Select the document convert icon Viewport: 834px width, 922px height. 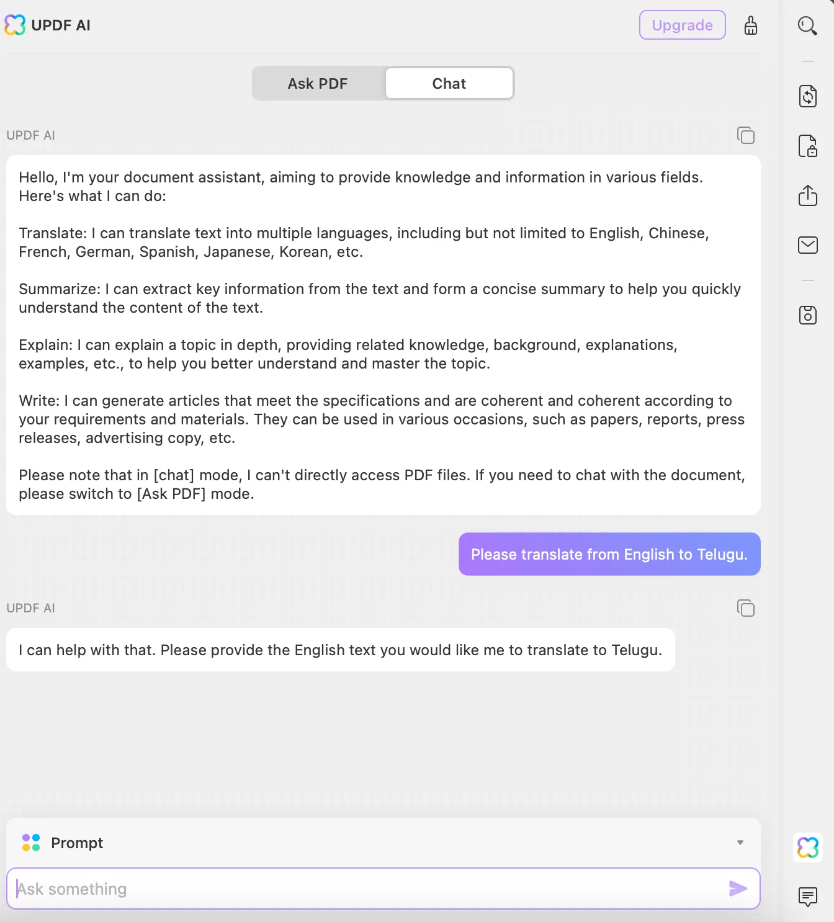(807, 96)
